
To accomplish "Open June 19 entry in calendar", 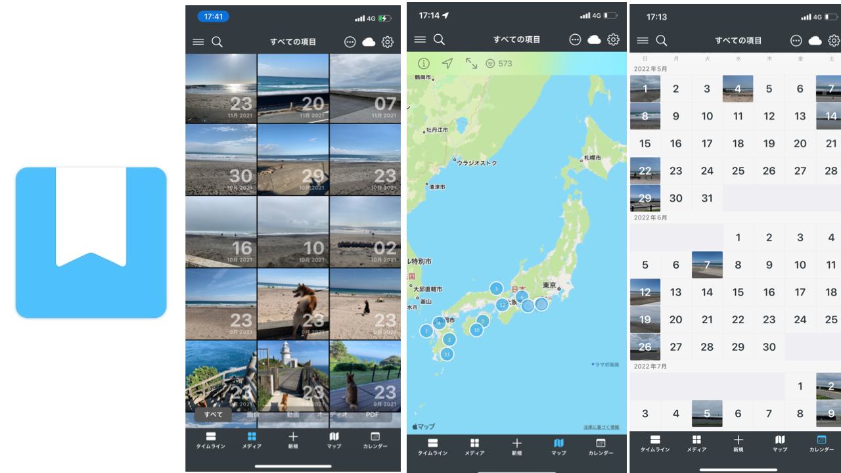I will pos(645,319).
